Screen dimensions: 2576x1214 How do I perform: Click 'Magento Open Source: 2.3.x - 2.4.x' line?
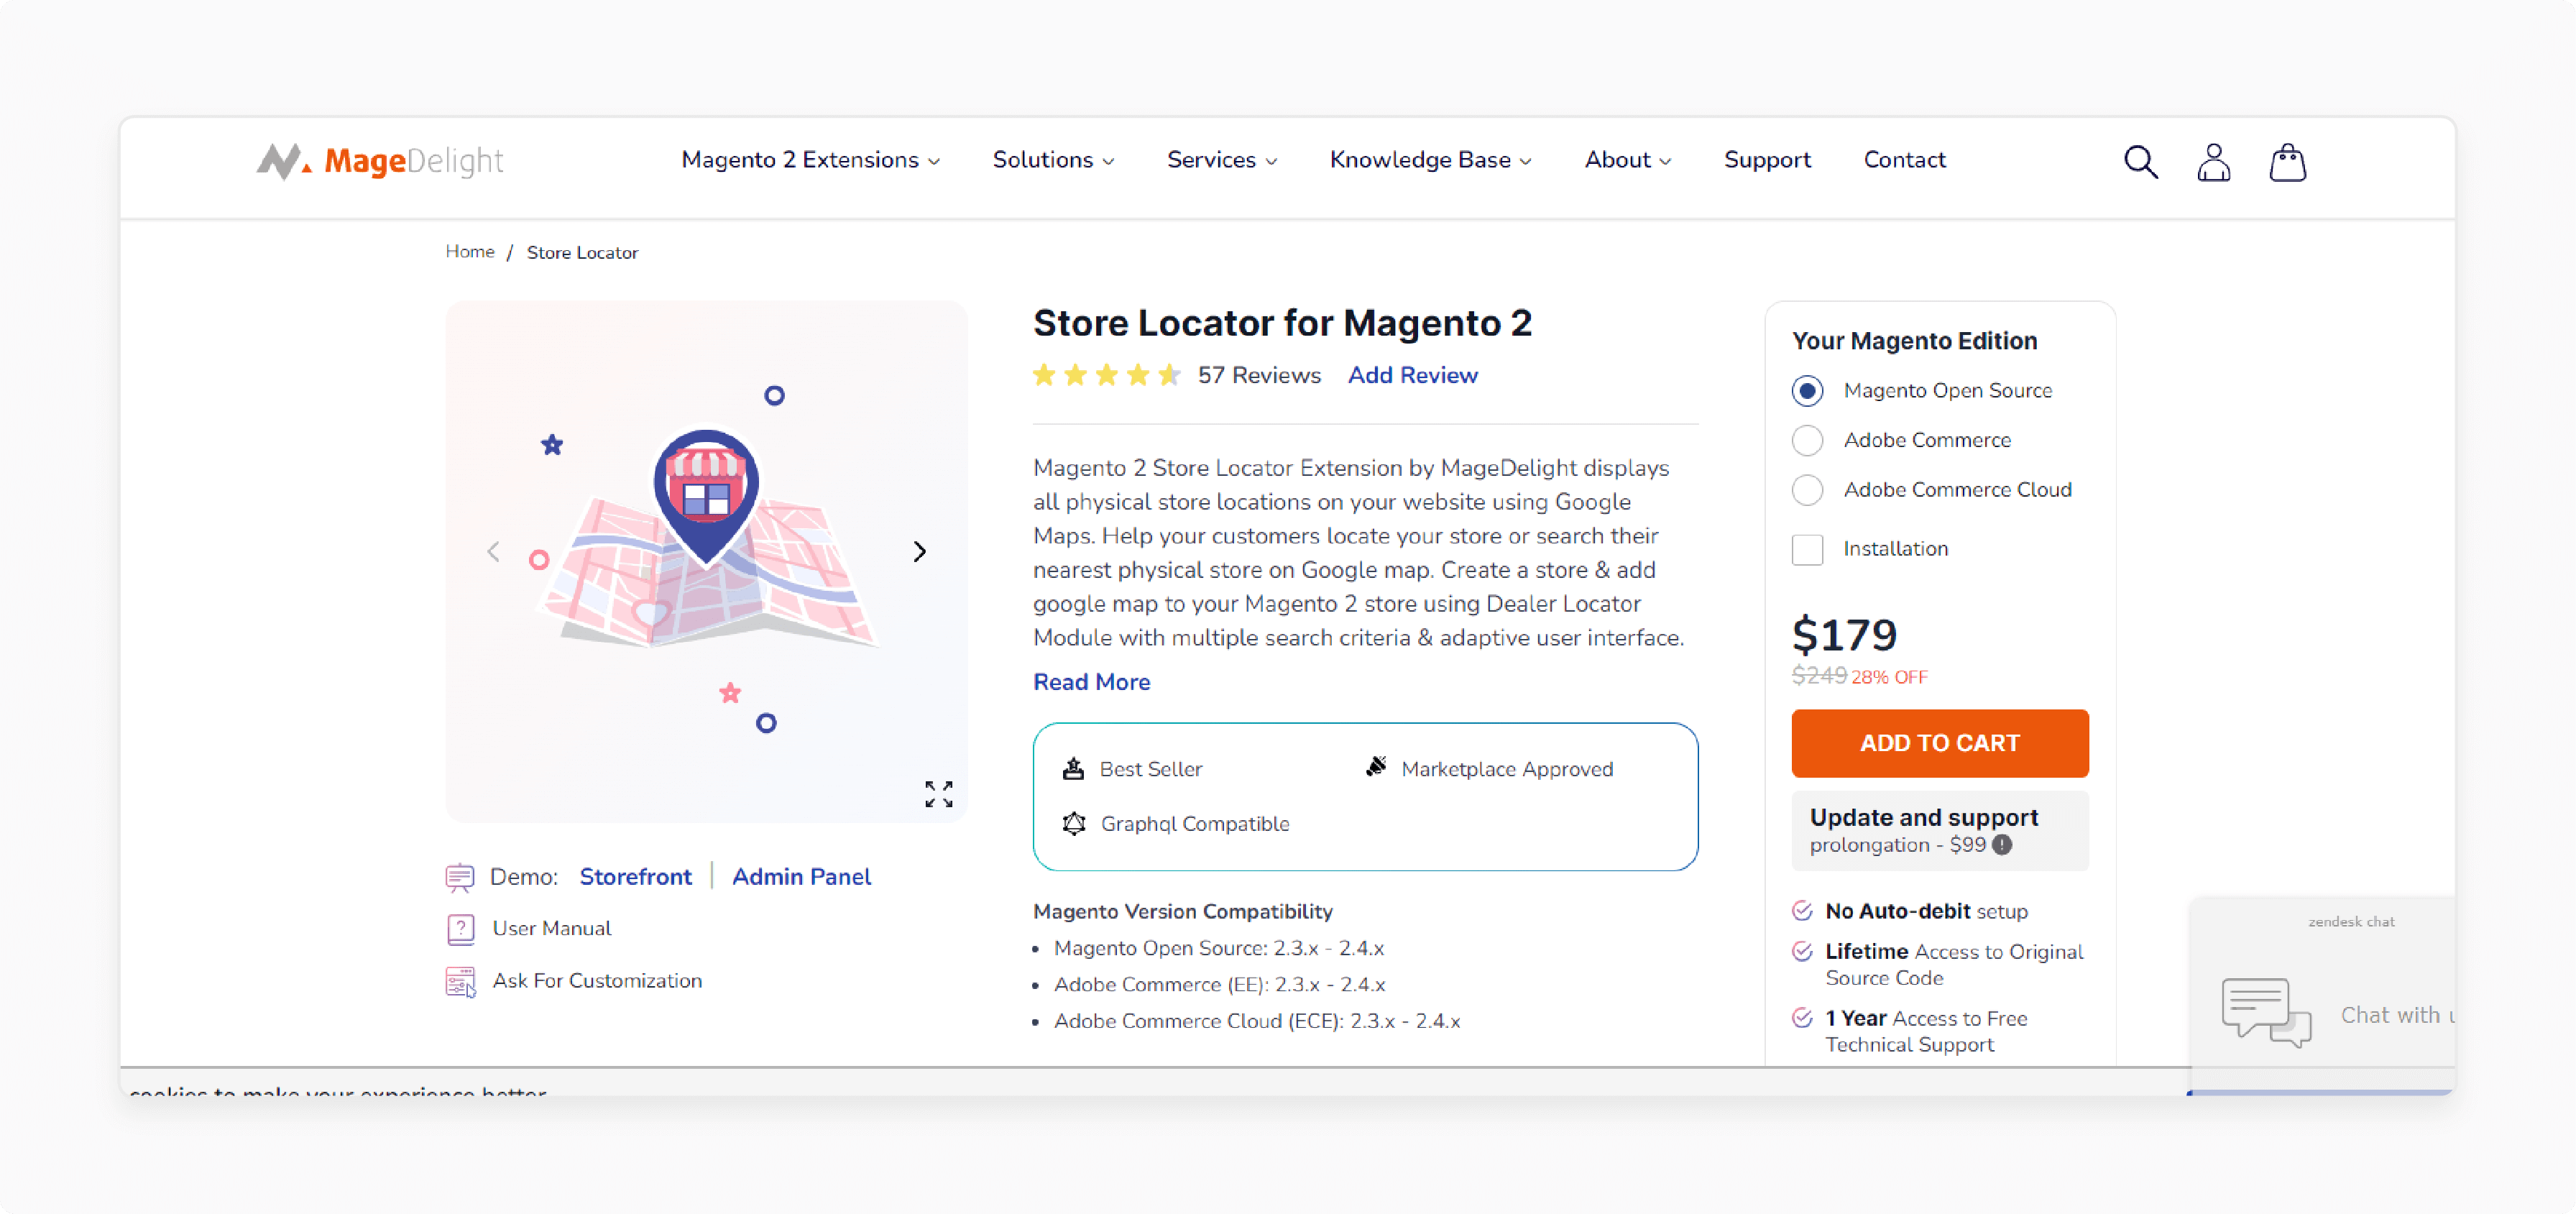1218,948
